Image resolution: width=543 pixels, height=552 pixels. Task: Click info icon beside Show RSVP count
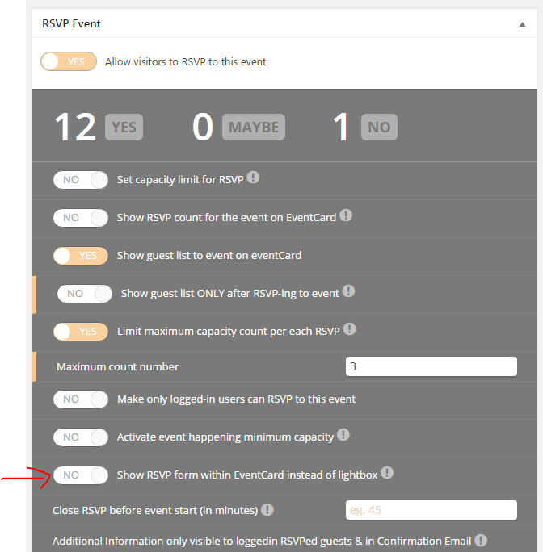(x=346, y=215)
